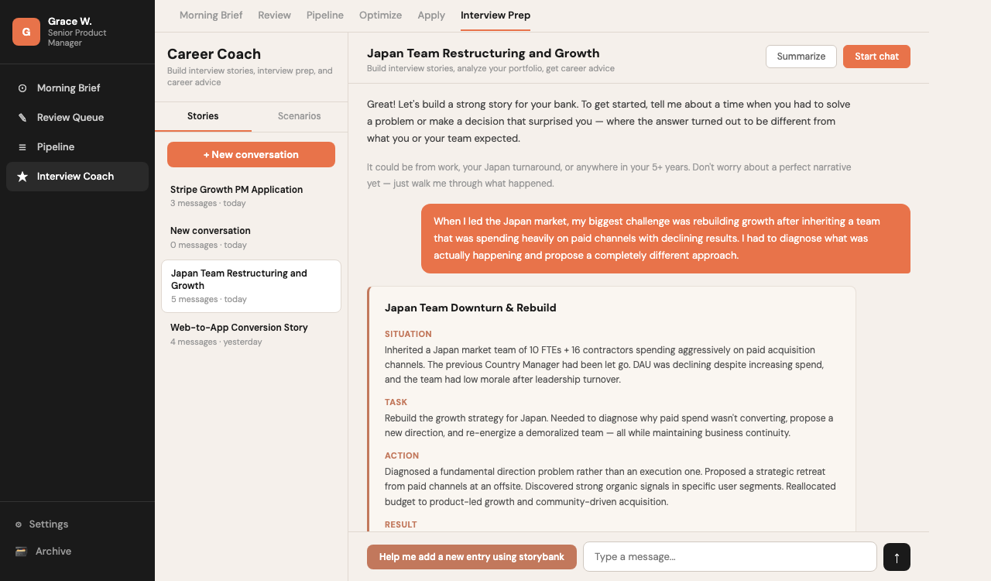Click the Review Queue pencil icon
The width and height of the screenshot is (991, 581).
pyautogui.click(x=22, y=118)
